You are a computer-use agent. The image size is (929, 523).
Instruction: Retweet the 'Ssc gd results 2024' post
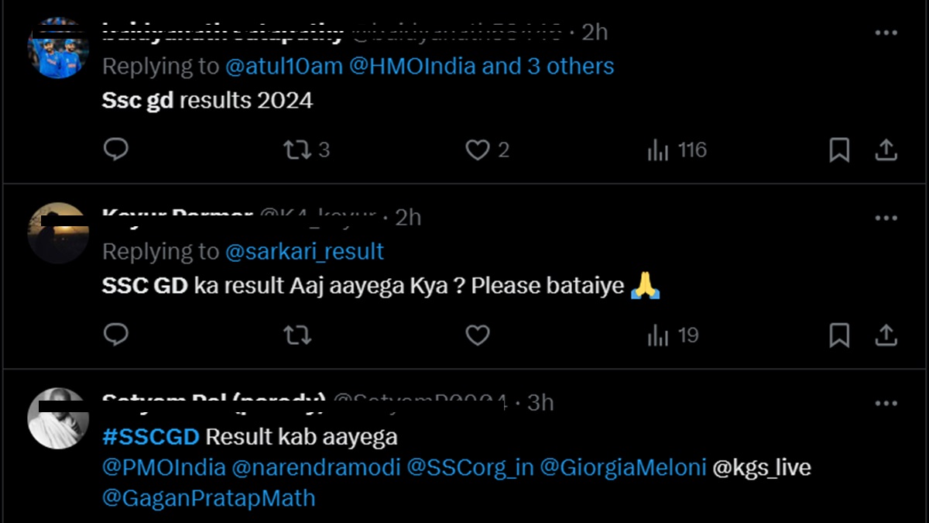(297, 149)
